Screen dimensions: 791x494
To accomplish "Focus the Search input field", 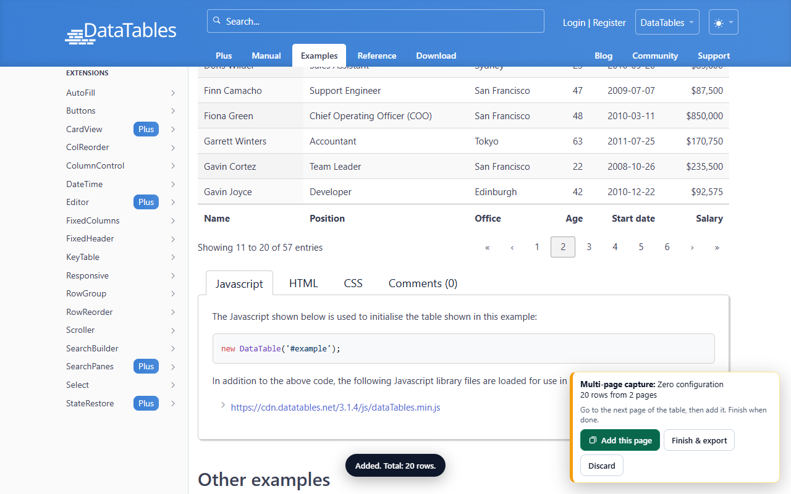I will click(x=376, y=21).
